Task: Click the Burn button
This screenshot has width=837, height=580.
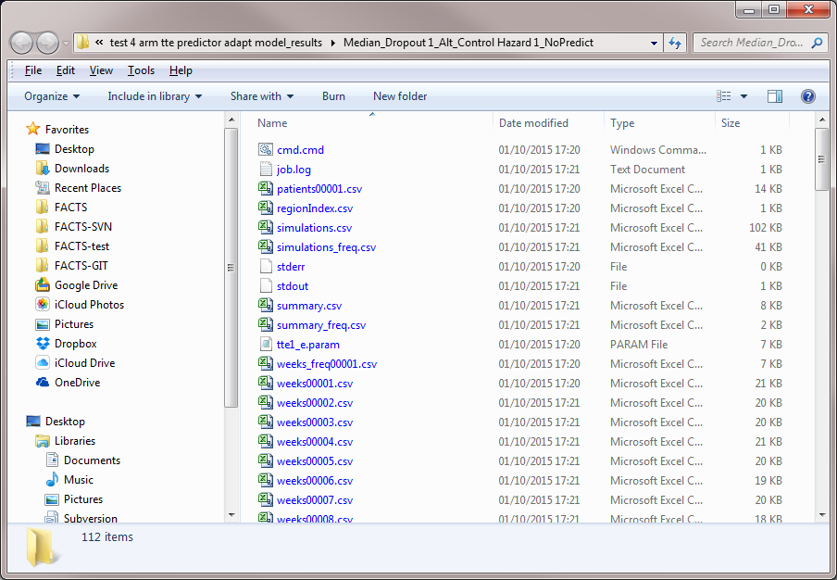Action: point(333,96)
